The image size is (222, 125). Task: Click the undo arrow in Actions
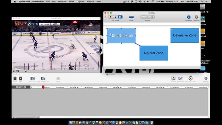152,17
